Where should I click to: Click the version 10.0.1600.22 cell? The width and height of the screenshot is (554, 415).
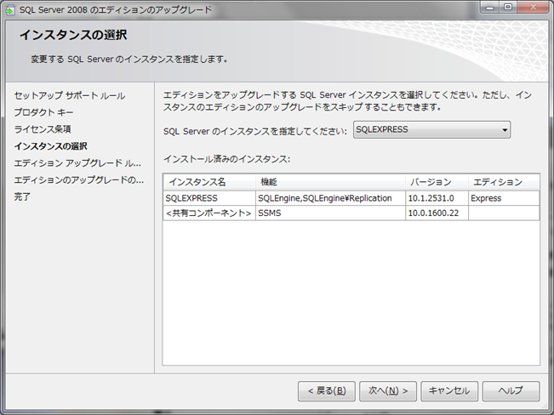[437, 213]
